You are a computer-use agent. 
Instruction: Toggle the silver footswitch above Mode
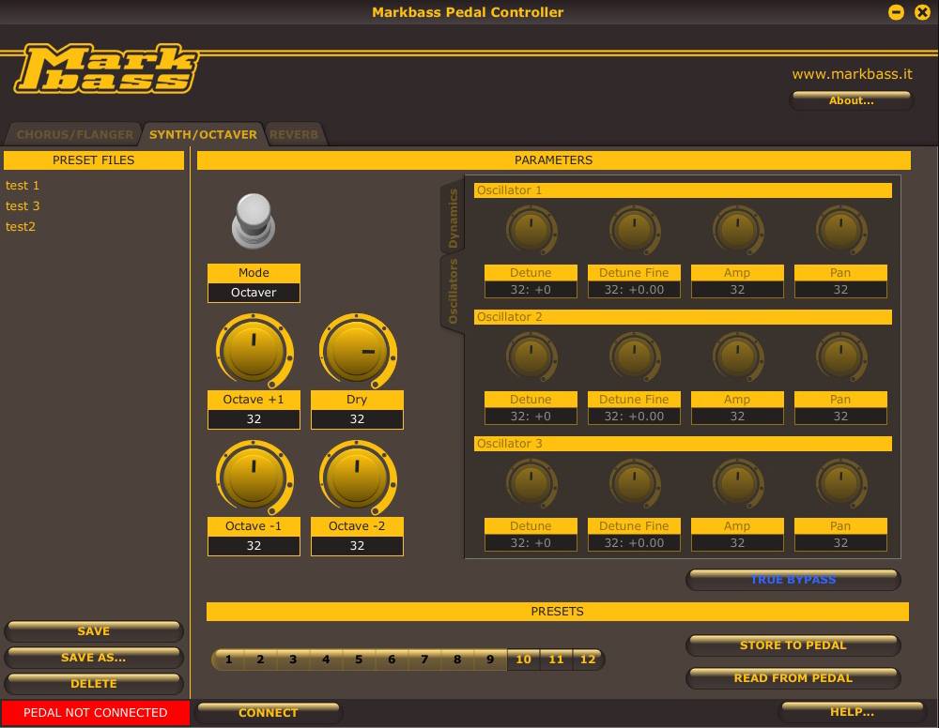[254, 220]
